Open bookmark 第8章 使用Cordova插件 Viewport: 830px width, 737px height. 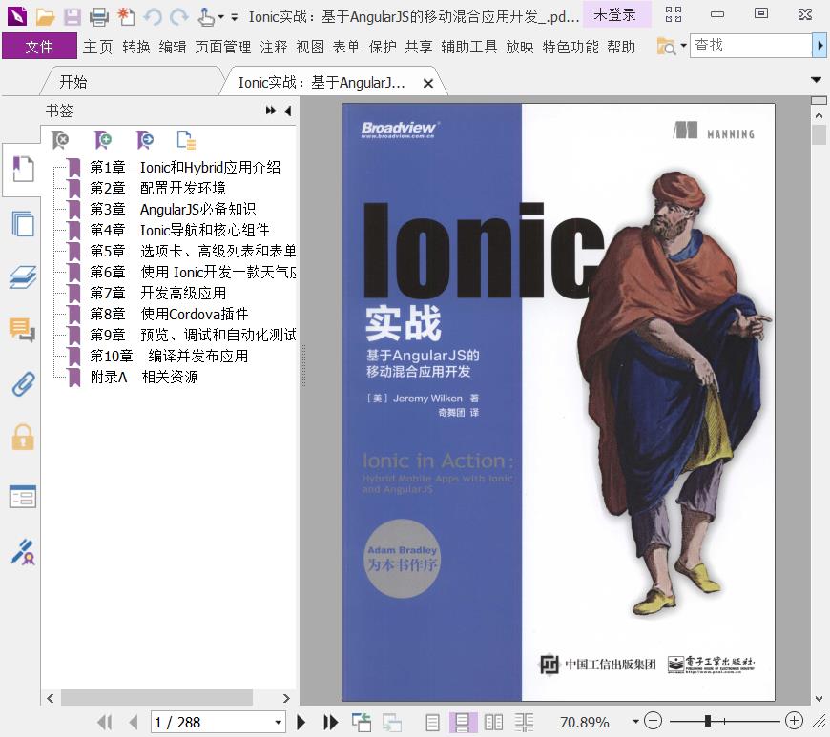pos(169,315)
